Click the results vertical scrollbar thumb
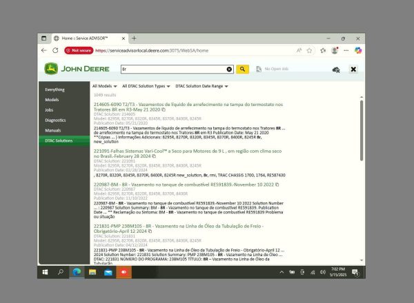Screen dimensions: 414x303 362,130
